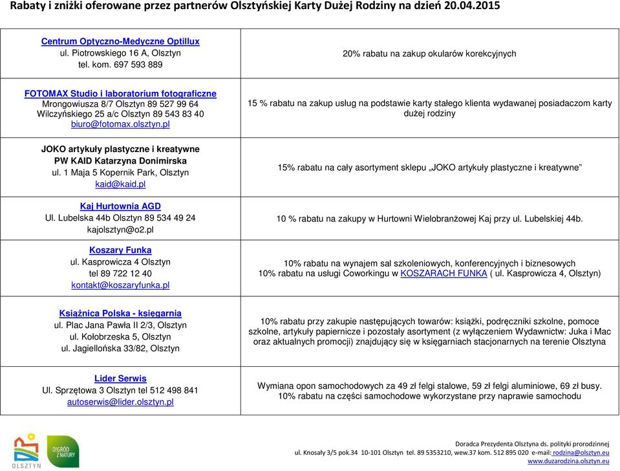Open the Kaj Hurtownia AGD link
Viewport: 620px width, 471px height.
click(x=120, y=206)
